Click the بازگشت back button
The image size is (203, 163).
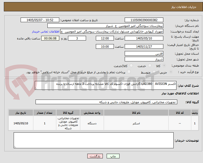click(x=95, y=156)
